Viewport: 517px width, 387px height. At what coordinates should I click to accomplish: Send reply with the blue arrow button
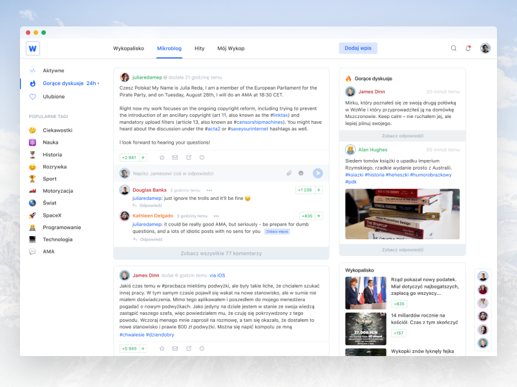pyautogui.click(x=317, y=173)
